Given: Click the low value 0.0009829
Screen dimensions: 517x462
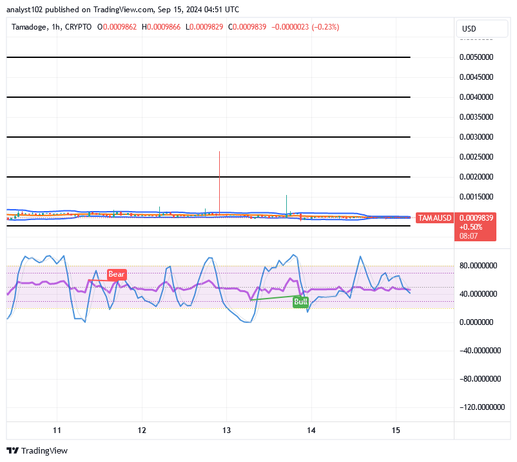Looking at the screenshot, I should click(206, 27).
